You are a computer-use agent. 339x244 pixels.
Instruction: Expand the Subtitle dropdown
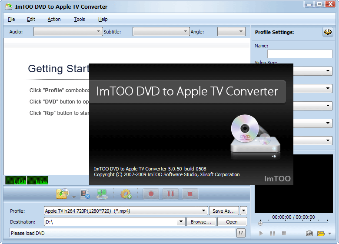coord(161,32)
